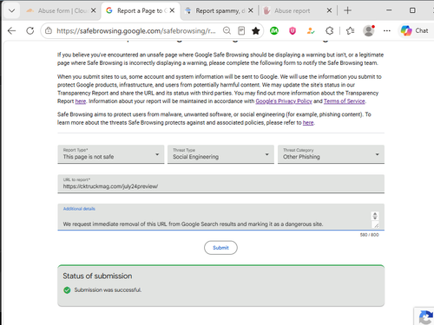Image resolution: width=434 pixels, height=325 pixels.
Task: Open the orange person extension icon
Action: pos(311,30)
